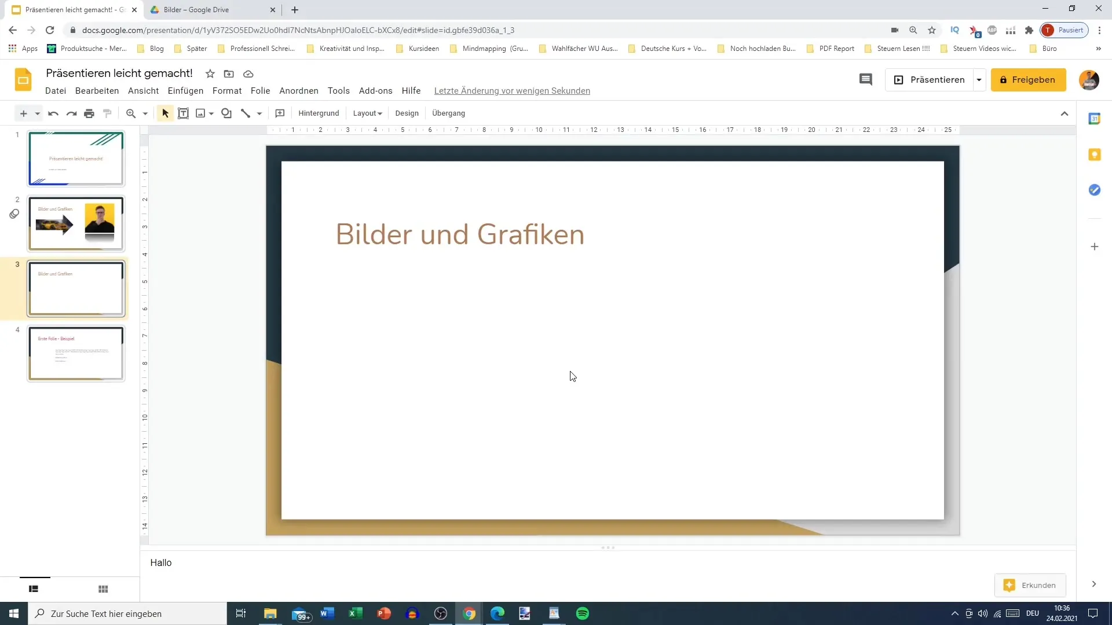1112x625 pixels.
Task: Click the Freigeben share button
Action: tap(1028, 80)
